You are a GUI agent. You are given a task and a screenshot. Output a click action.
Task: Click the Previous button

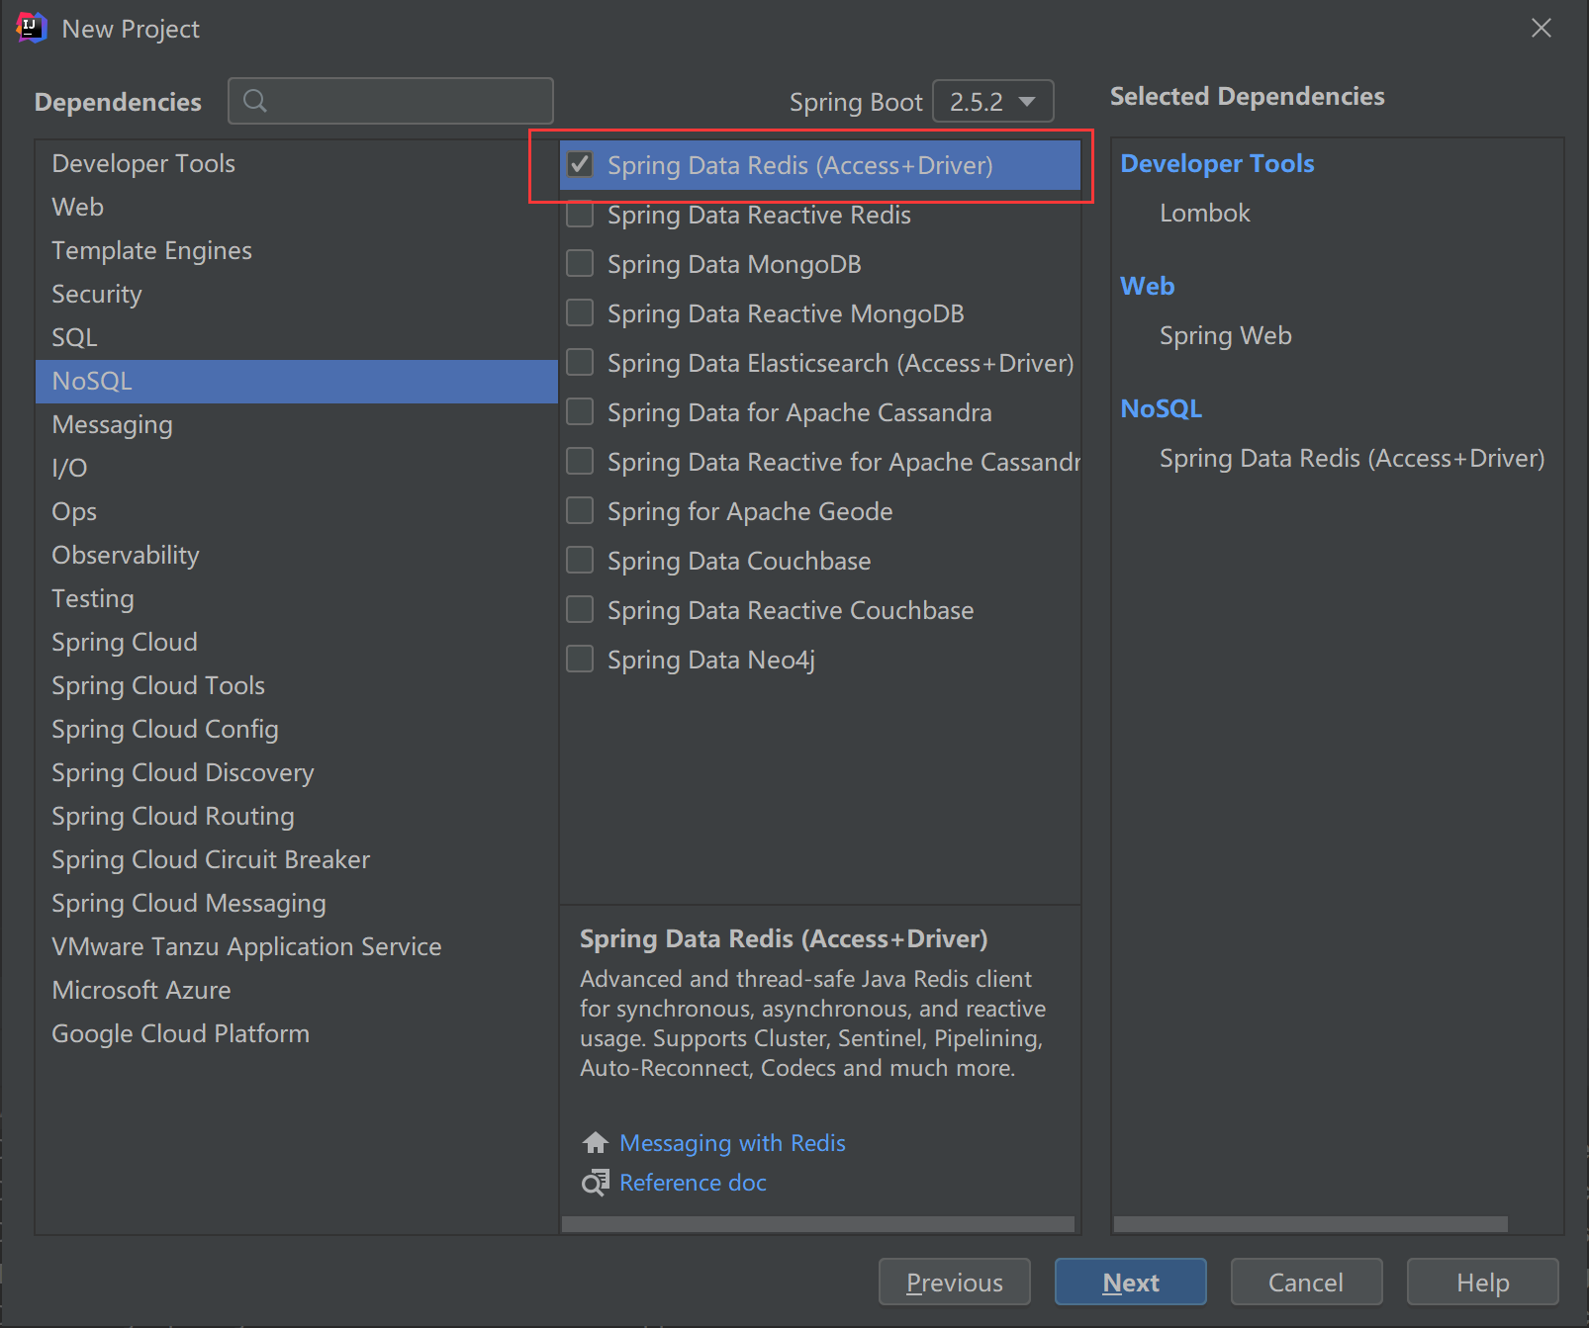(x=954, y=1282)
